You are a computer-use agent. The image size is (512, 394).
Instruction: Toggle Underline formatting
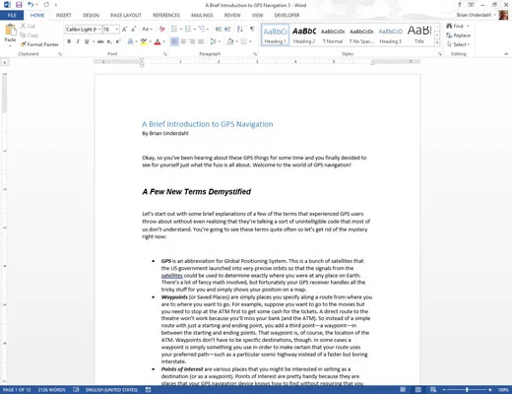87,41
